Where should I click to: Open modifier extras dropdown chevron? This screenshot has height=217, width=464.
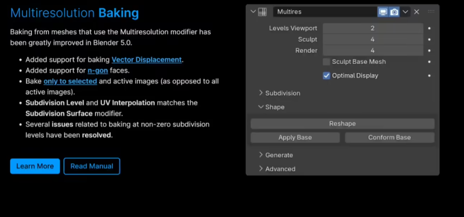pos(406,12)
